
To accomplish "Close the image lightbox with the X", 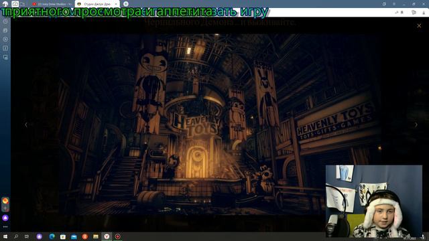I will tap(419, 25).
